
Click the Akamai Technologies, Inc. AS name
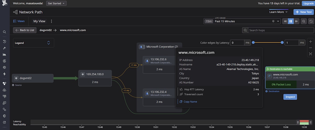(243, 69)
